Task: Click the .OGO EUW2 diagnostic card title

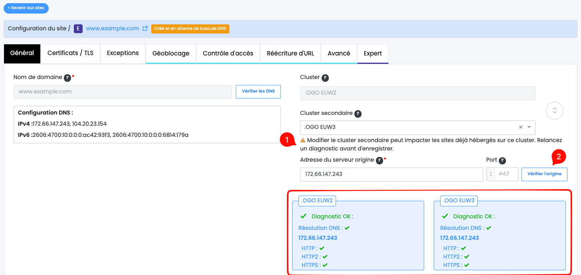Action: (x=317, y=200)
